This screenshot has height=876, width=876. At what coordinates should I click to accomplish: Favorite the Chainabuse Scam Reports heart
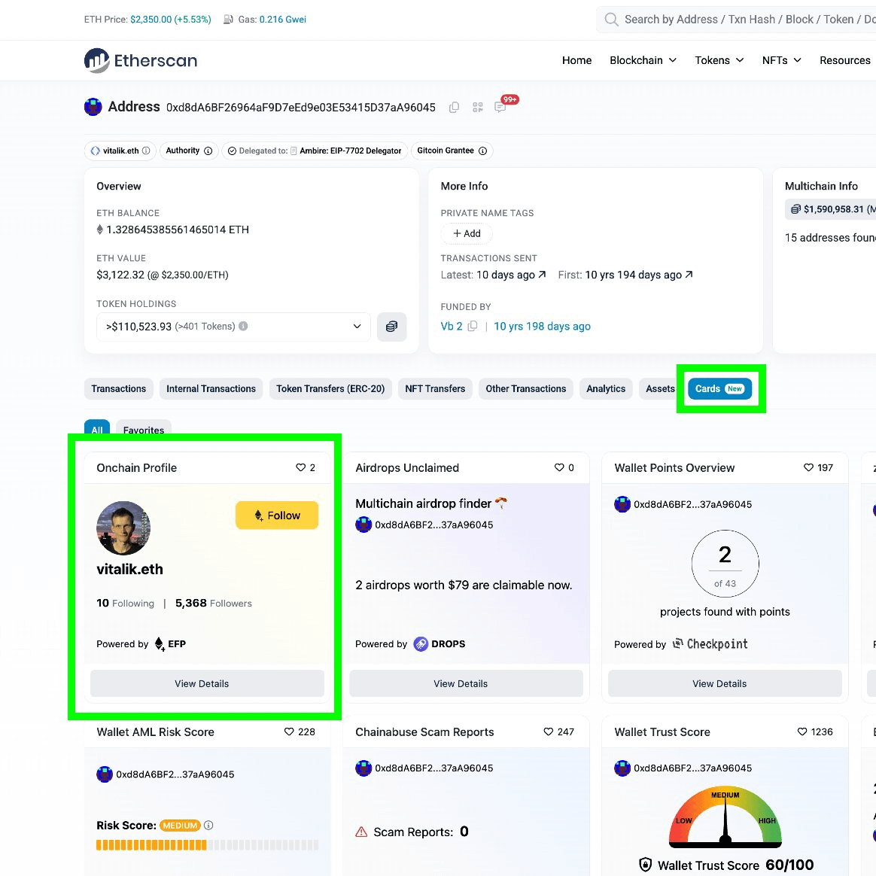(x=548, y=732)
